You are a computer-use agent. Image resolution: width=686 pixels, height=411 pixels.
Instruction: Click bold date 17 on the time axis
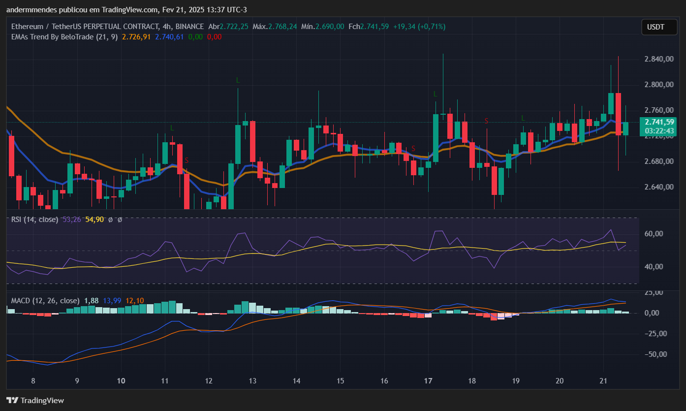tap(428, 380)
